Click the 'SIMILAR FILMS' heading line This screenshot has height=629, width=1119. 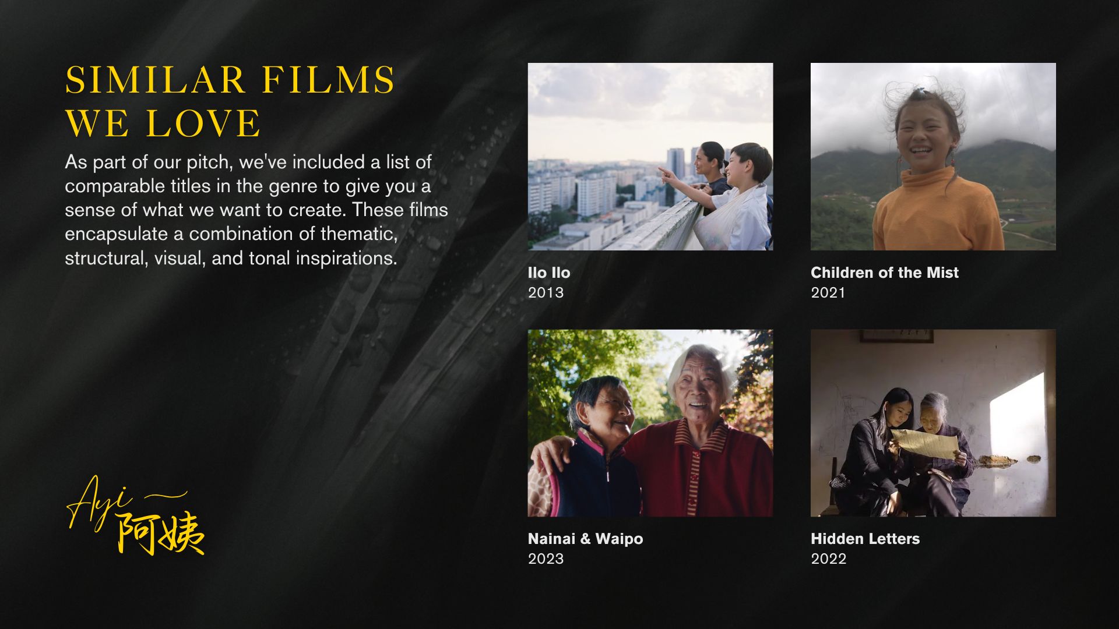[x=230, y=80]
